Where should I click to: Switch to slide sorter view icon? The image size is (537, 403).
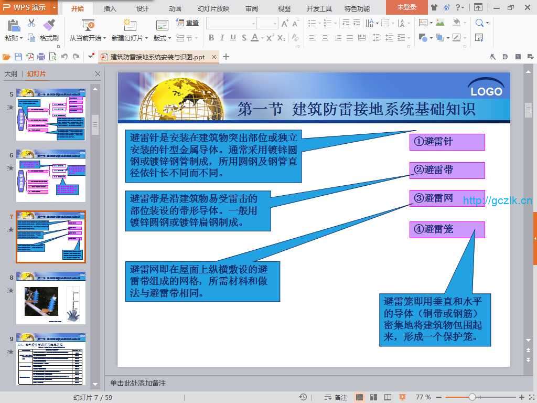(374, 397)
